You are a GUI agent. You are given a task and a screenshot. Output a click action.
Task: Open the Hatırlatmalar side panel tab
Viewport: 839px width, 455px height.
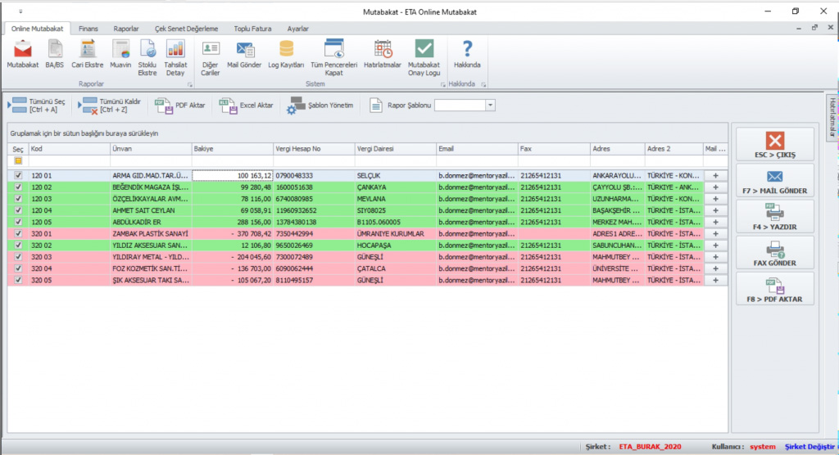click(832, 118)
